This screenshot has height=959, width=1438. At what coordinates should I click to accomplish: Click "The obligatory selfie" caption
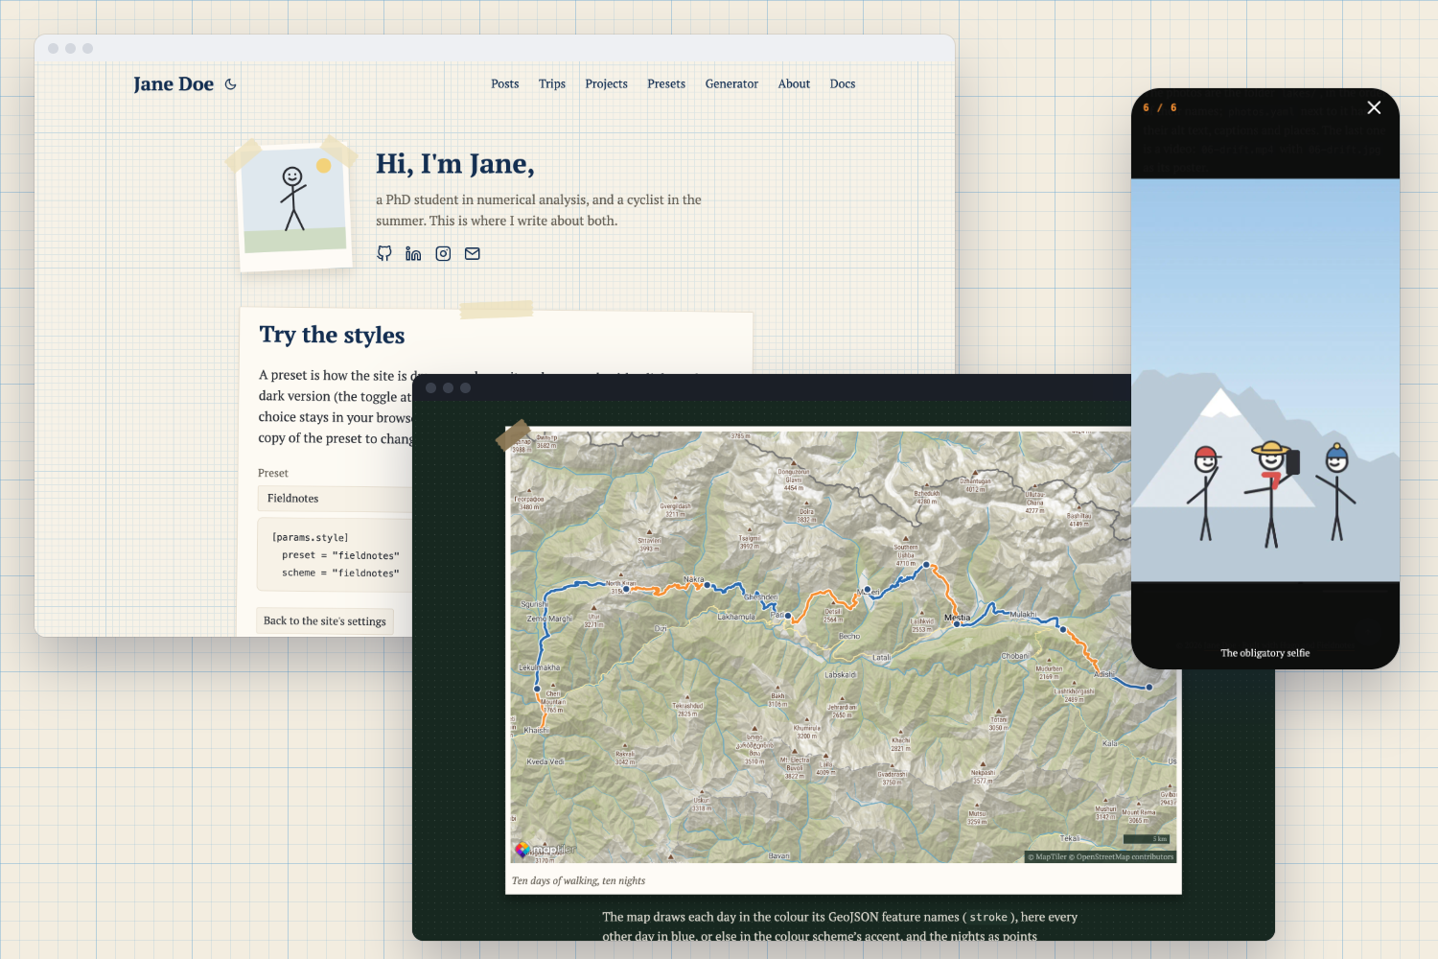1265,653
